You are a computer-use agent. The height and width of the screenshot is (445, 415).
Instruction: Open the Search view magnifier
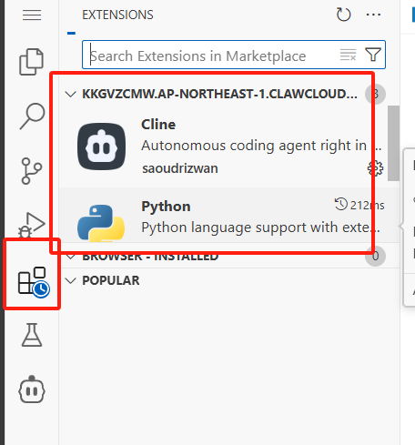(32, 116)
